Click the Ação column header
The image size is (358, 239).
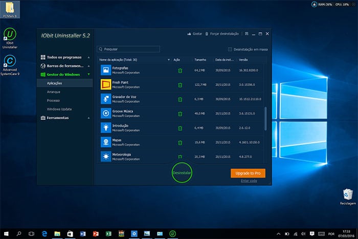pos(177,60)
